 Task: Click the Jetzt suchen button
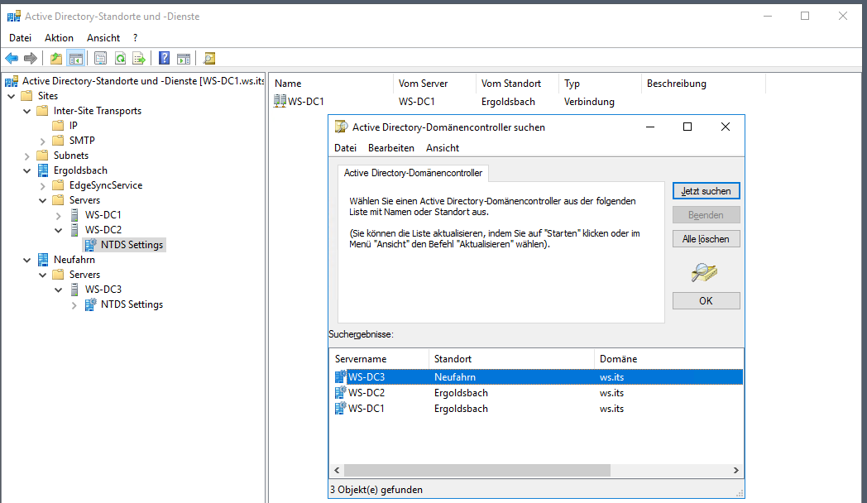(x=707, y=191)
